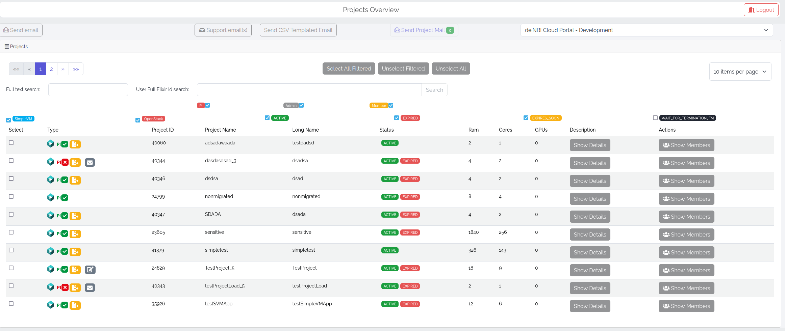The image size is (785, 331).
Task: Click the edit pencil icon for TestProject_5
Action: point(90,270)
